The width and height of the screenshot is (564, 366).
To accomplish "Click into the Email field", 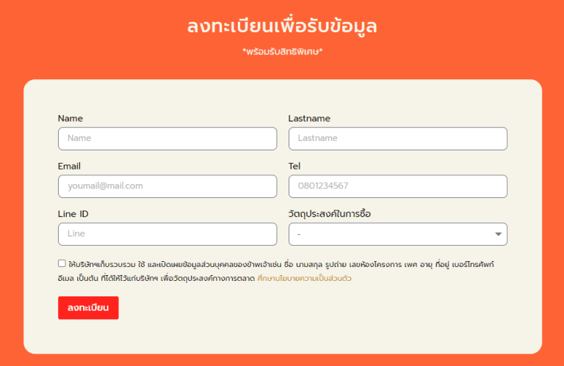I will (167, 186).
